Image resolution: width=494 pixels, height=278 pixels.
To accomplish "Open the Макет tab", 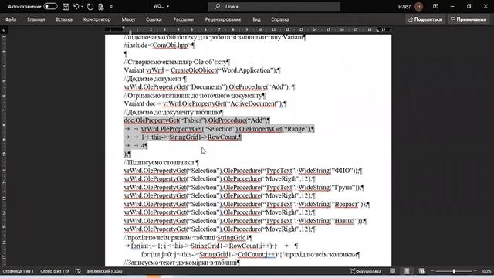I will click(128, 19).
